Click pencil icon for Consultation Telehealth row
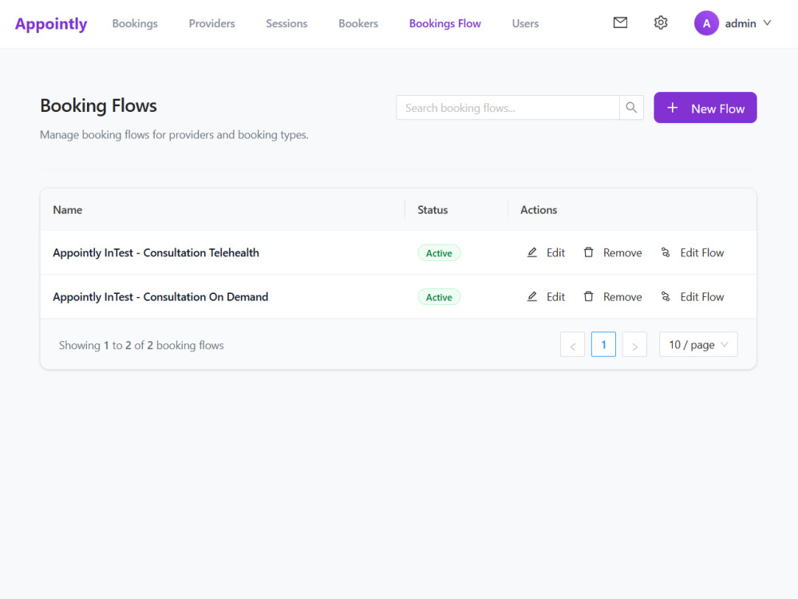This screenshot has width=798, height=599. pos(531,252)
